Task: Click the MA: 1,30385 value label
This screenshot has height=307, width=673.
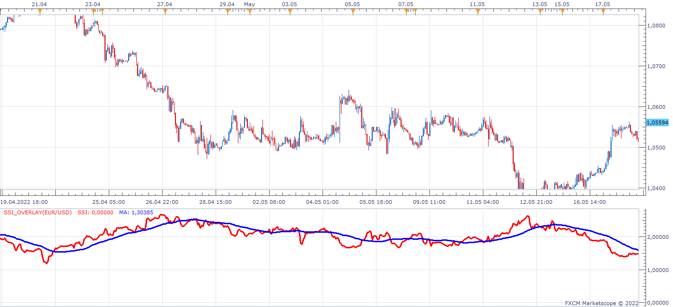Action: point(136,212)
